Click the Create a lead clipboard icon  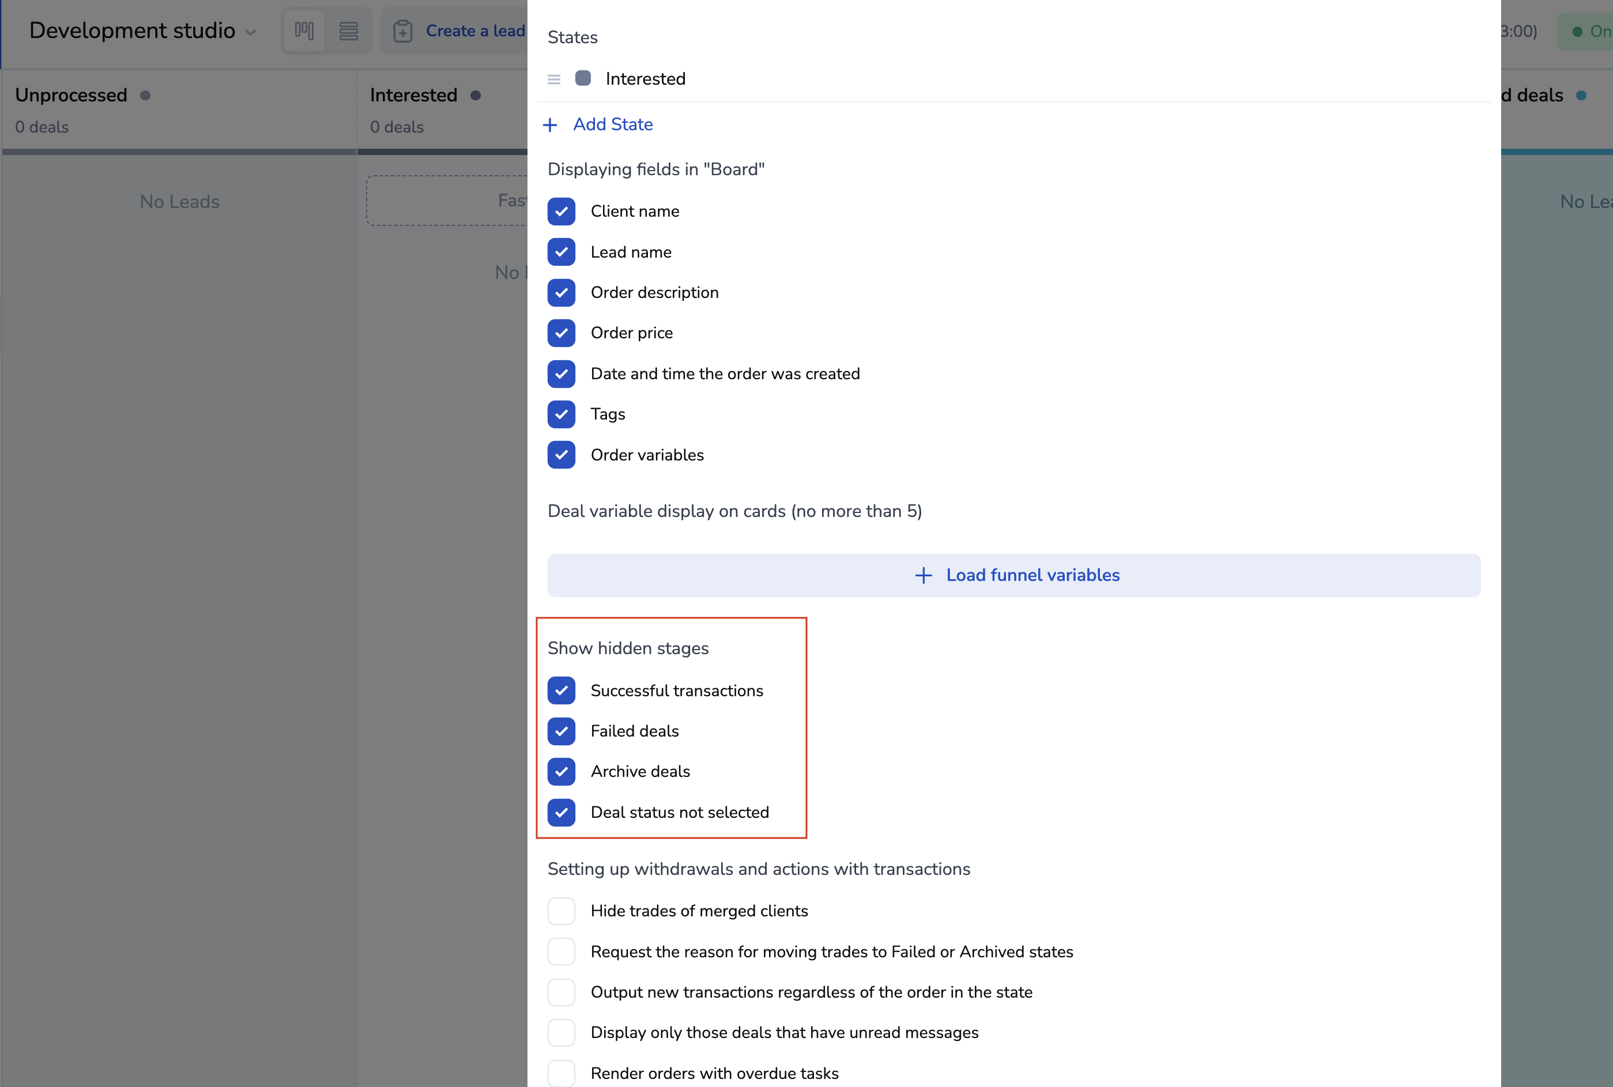pyautogui.click(x=403, y=31)
